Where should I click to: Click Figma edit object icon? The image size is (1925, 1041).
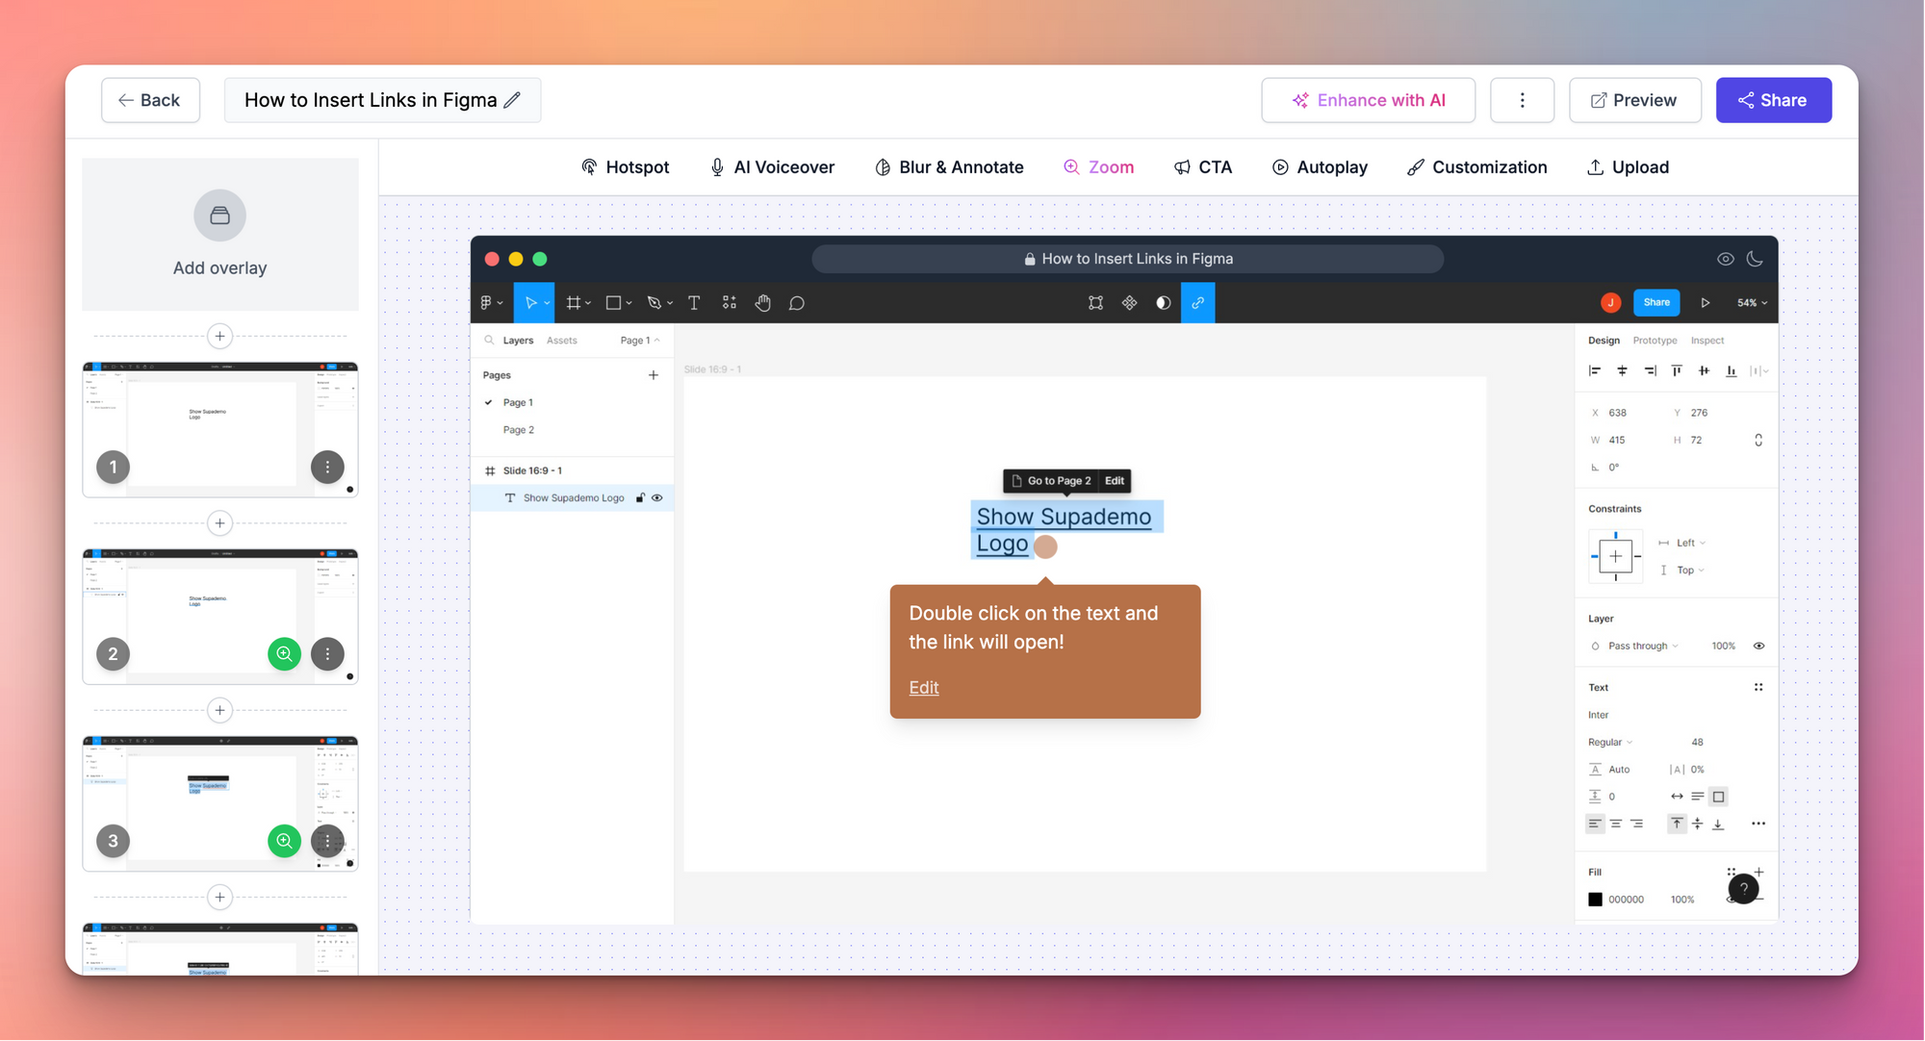[1095, 303]
